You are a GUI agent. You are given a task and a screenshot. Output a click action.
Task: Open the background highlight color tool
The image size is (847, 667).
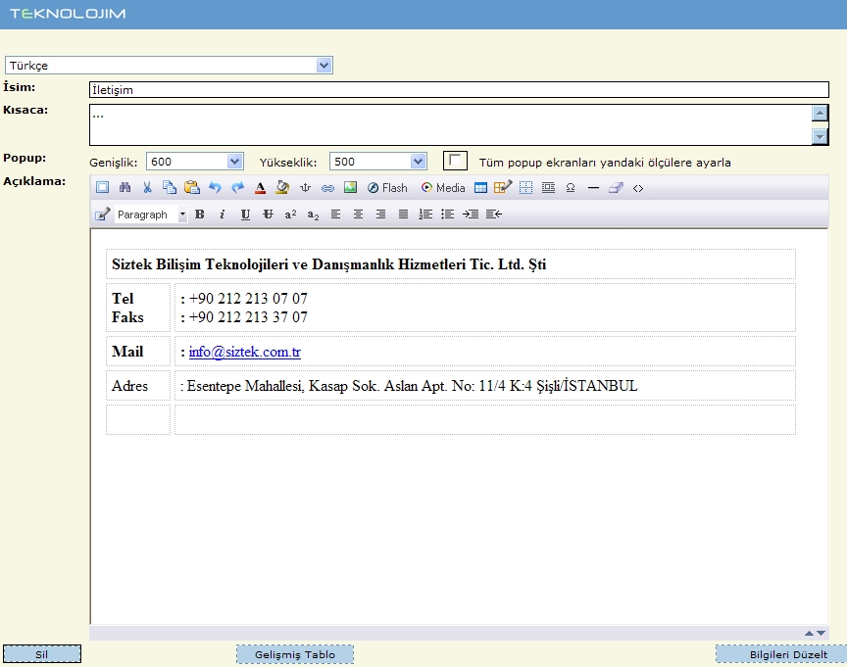point(282,187)
